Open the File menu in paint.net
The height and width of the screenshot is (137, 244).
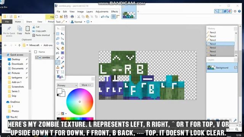(58, 11)
